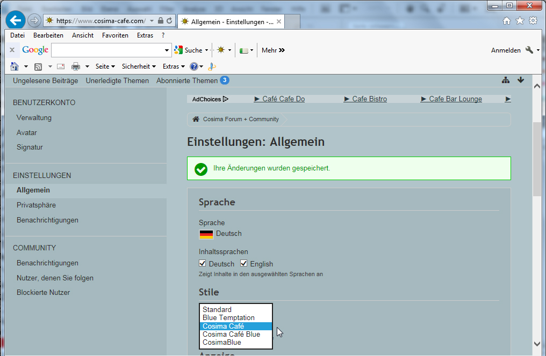This screenshot has width=546, height=356.
Task: Click the Google toolbar search input field
Action: (107, 50)
